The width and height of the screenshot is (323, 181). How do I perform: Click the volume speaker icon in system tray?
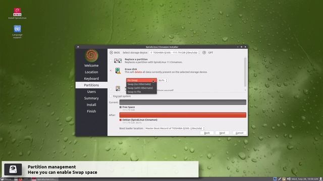coord(289,179)
